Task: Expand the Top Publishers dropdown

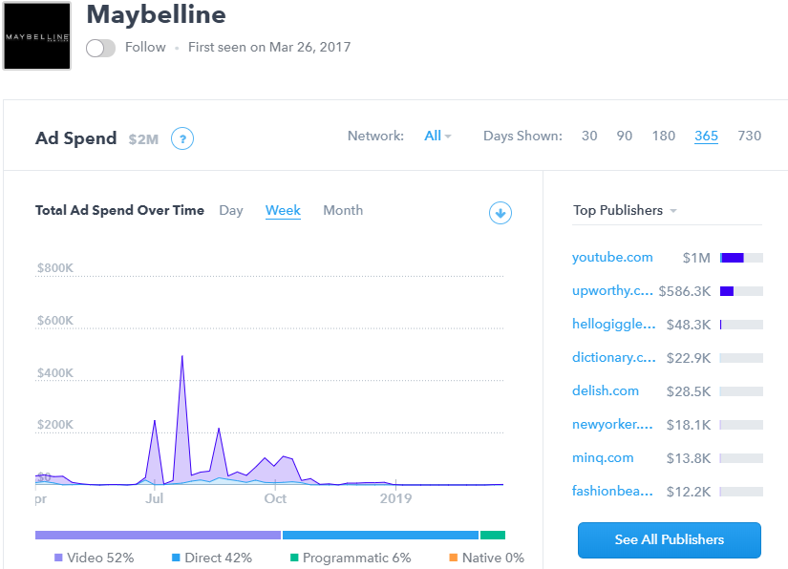Action: pos(625,210)
